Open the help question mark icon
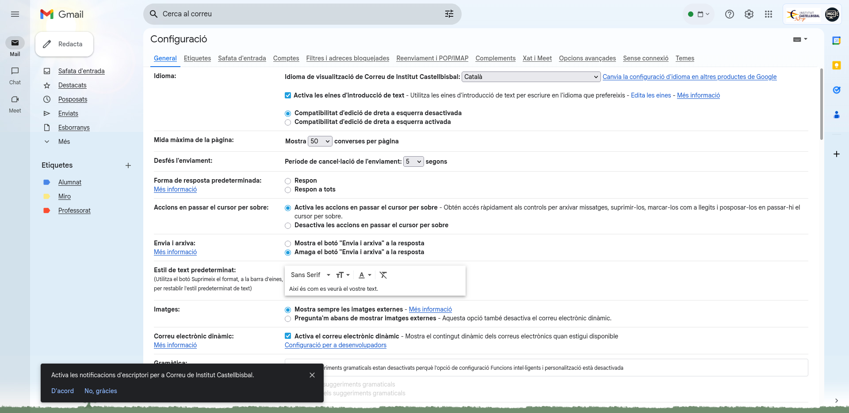This screenshot has height=413, width=849. coord(730,14)
